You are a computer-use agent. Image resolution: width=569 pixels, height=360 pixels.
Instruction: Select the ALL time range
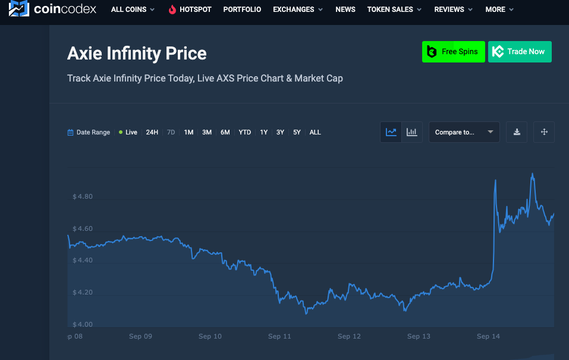315,132
